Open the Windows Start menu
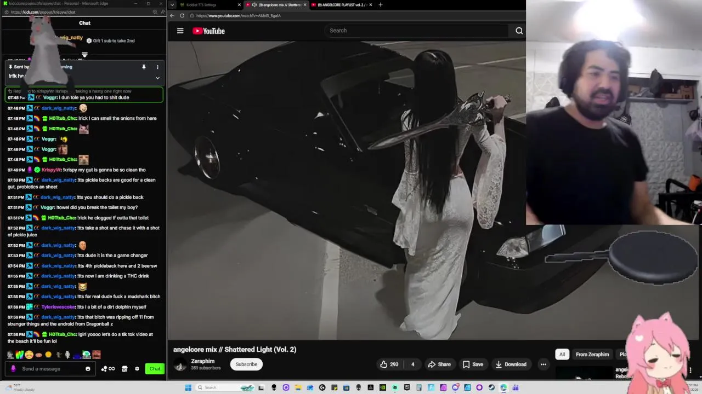Screen dimensions: 702x394 tap(188, 387)
